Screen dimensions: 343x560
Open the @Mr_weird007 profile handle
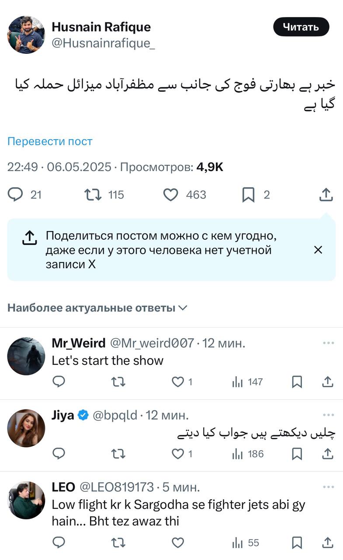[x=152, y=343]
